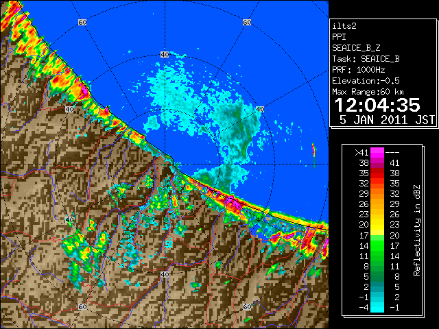
Task: Click the 60 km ring label at lower right
Action: tap(247, 306)
